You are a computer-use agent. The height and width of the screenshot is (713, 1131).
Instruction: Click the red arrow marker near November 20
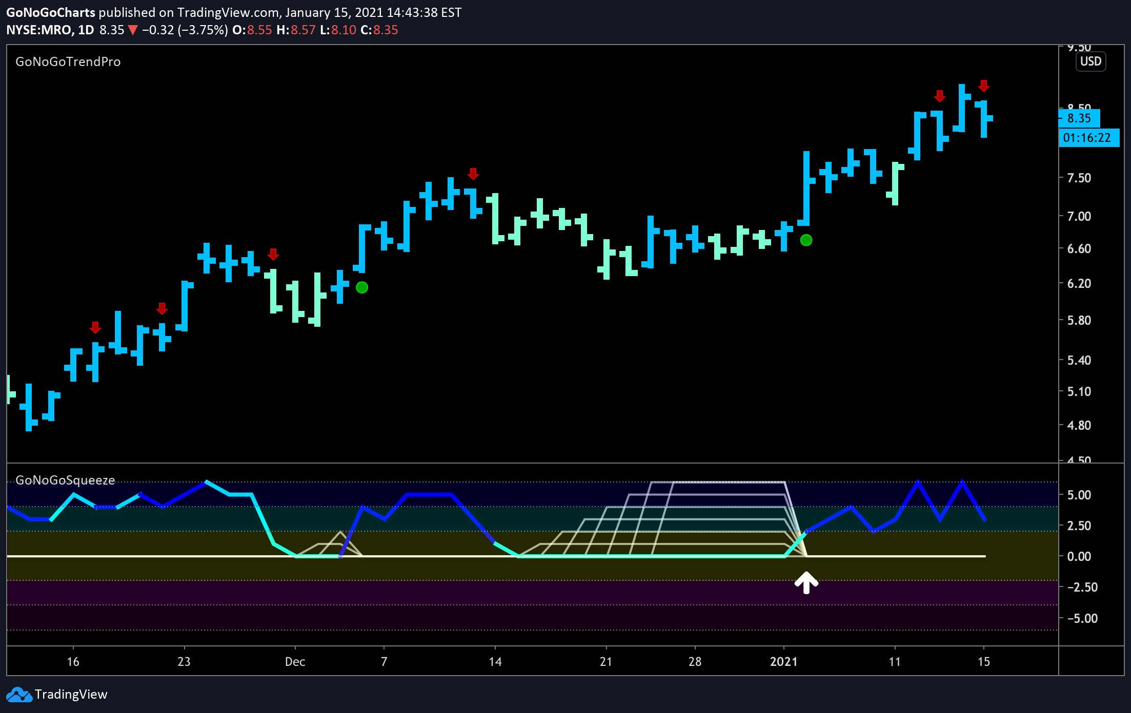pyautogui.click(x=162, y=309)
